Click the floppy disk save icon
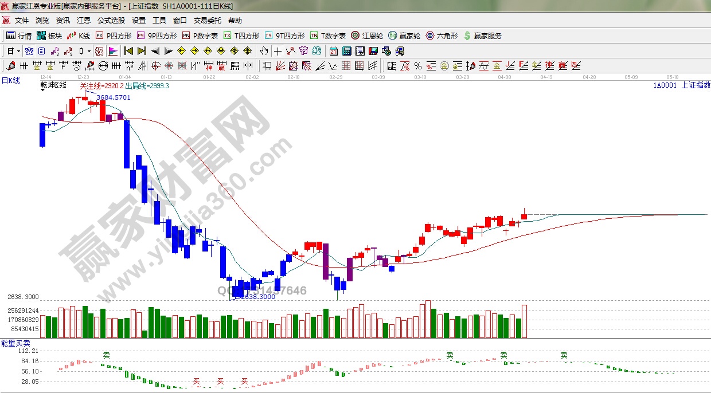 pyautogui.click(x=373, y=51)
